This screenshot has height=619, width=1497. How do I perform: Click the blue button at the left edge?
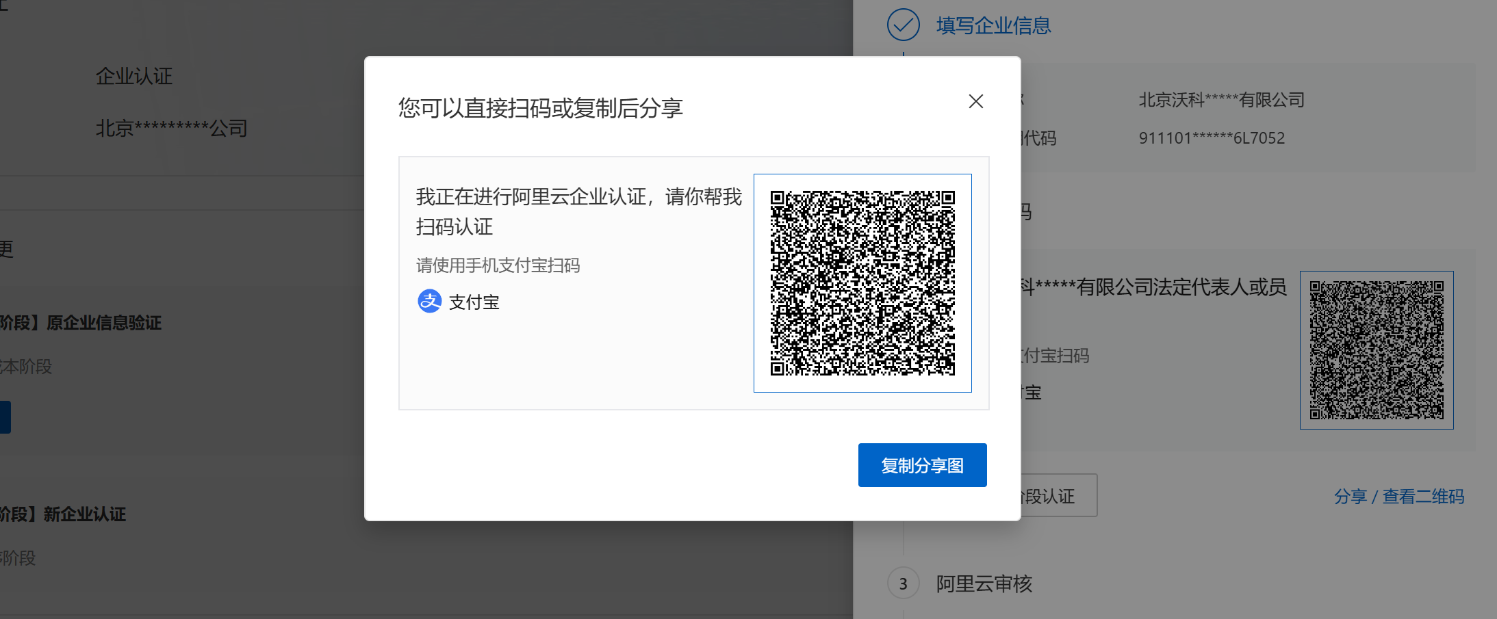5,417
